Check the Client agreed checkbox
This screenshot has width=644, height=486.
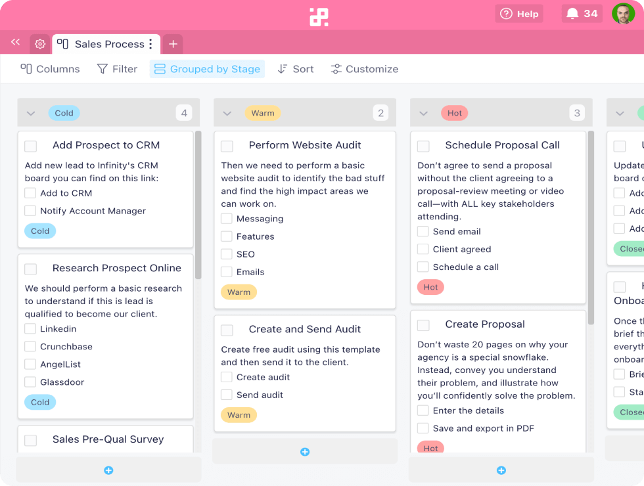coord(423,249)
